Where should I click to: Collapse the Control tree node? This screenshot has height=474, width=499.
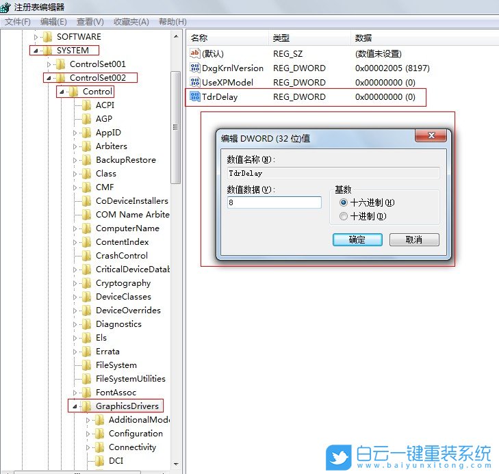pyautogui.click(x=62, y=92)
